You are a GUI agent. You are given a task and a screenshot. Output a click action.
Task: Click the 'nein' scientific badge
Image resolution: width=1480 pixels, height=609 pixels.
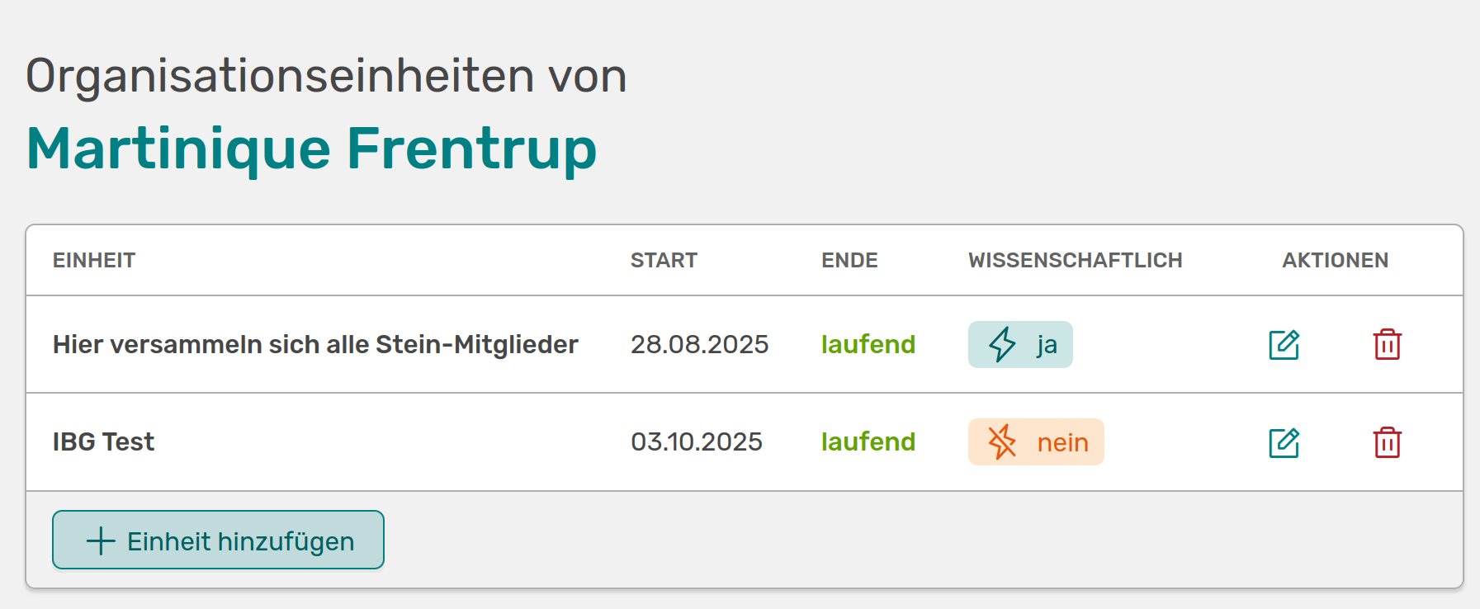point(1036,442)
